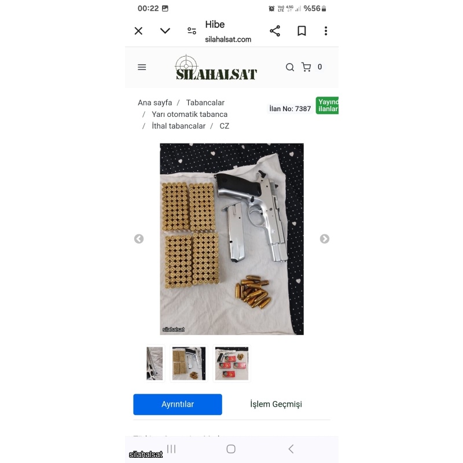Screen dimensions: 463x463
Task: Share the page via share icon
Action: click(274, 31)
